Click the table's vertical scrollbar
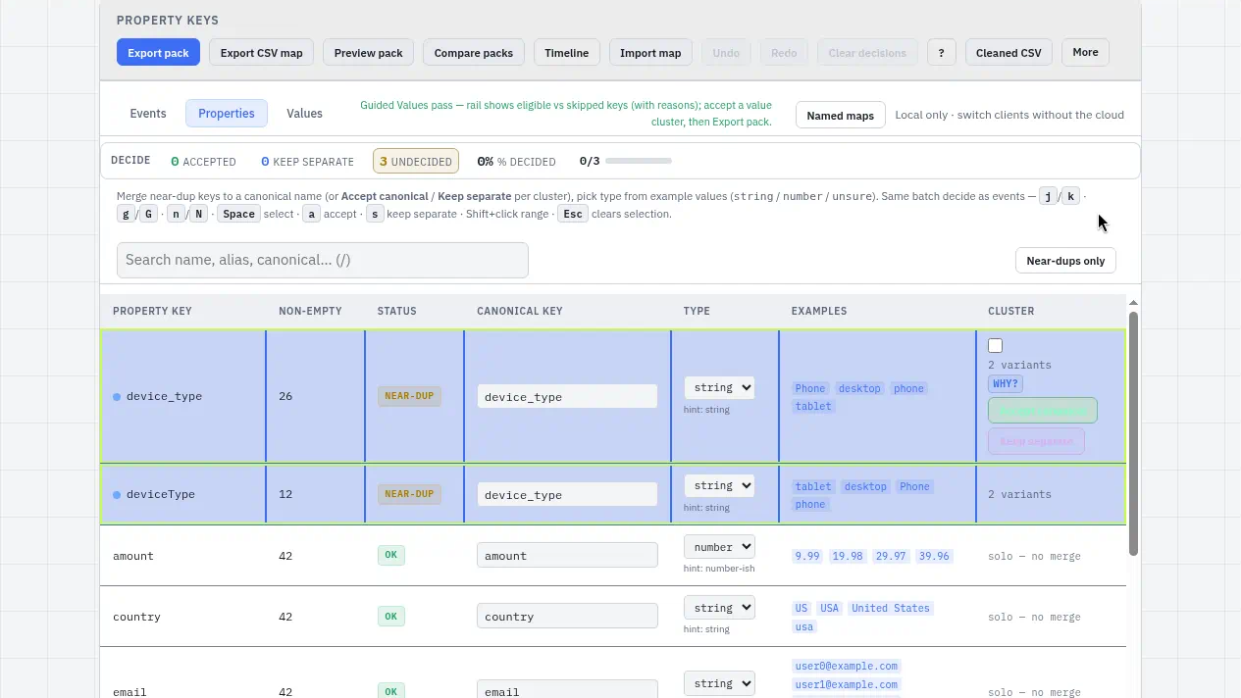This screenshot has height=698, width=1241. [1133, 433]
